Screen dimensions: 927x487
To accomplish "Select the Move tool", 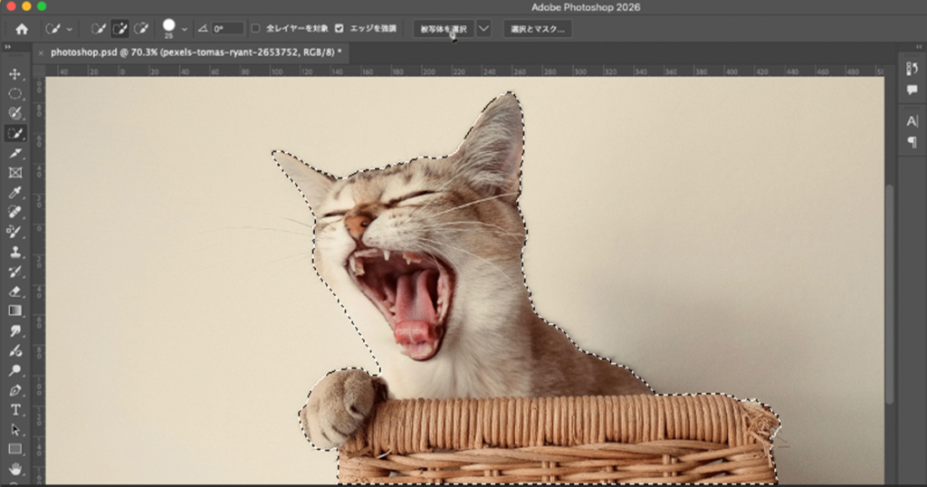I will pyautogui.click(x=15, y=74).
